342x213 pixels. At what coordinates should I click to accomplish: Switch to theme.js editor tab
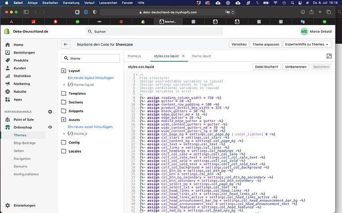134,56
